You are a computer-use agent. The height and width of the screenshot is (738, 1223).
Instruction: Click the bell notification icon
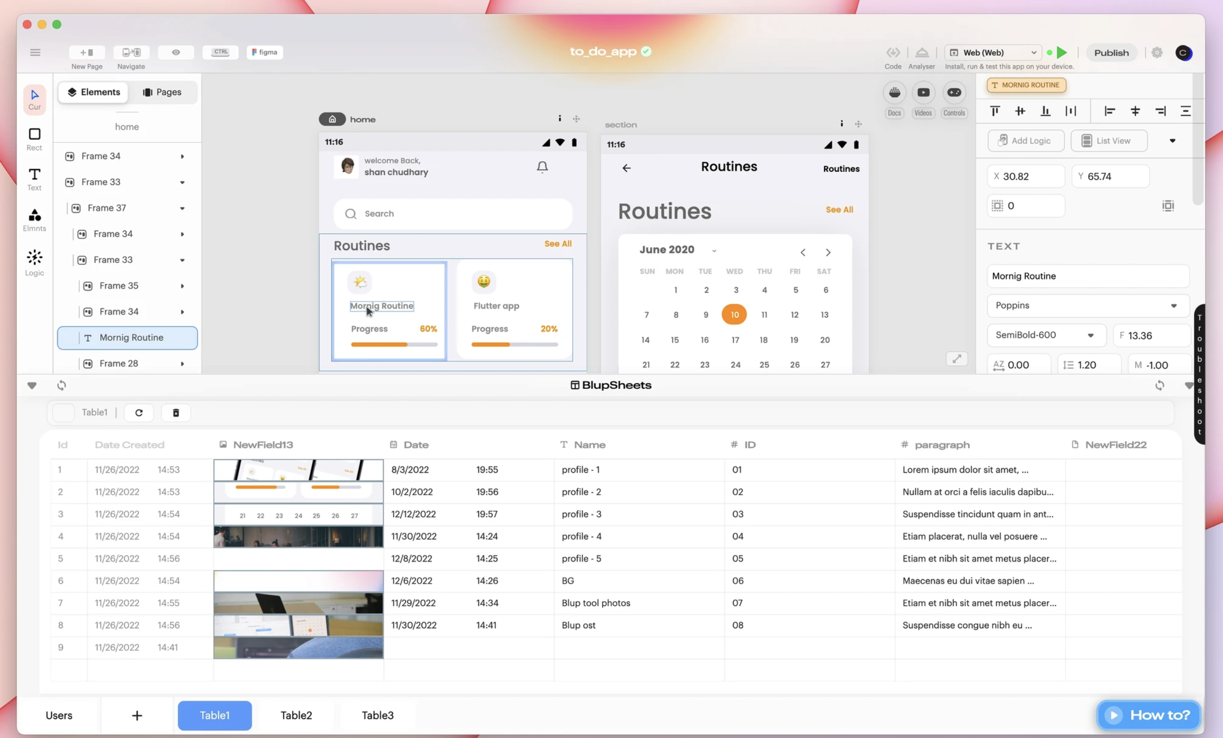542,166
